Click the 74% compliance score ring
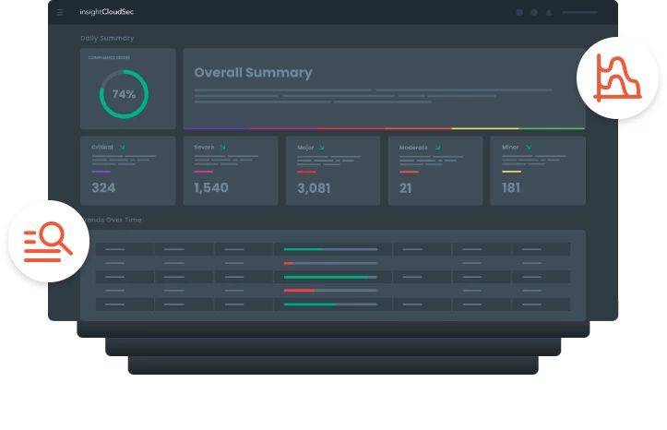667x430 pixels. point(124,94)
